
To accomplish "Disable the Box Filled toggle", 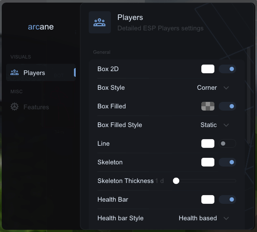I will [x=227, y=106].
